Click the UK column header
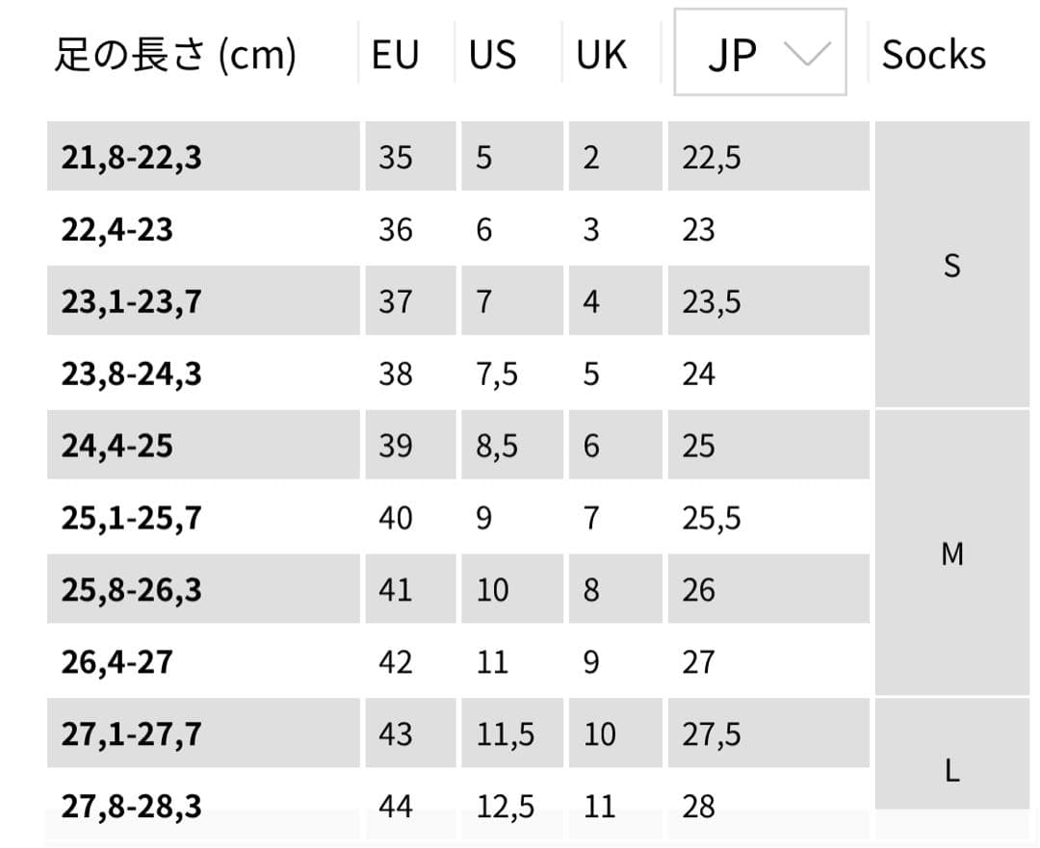 coord(602,55)
